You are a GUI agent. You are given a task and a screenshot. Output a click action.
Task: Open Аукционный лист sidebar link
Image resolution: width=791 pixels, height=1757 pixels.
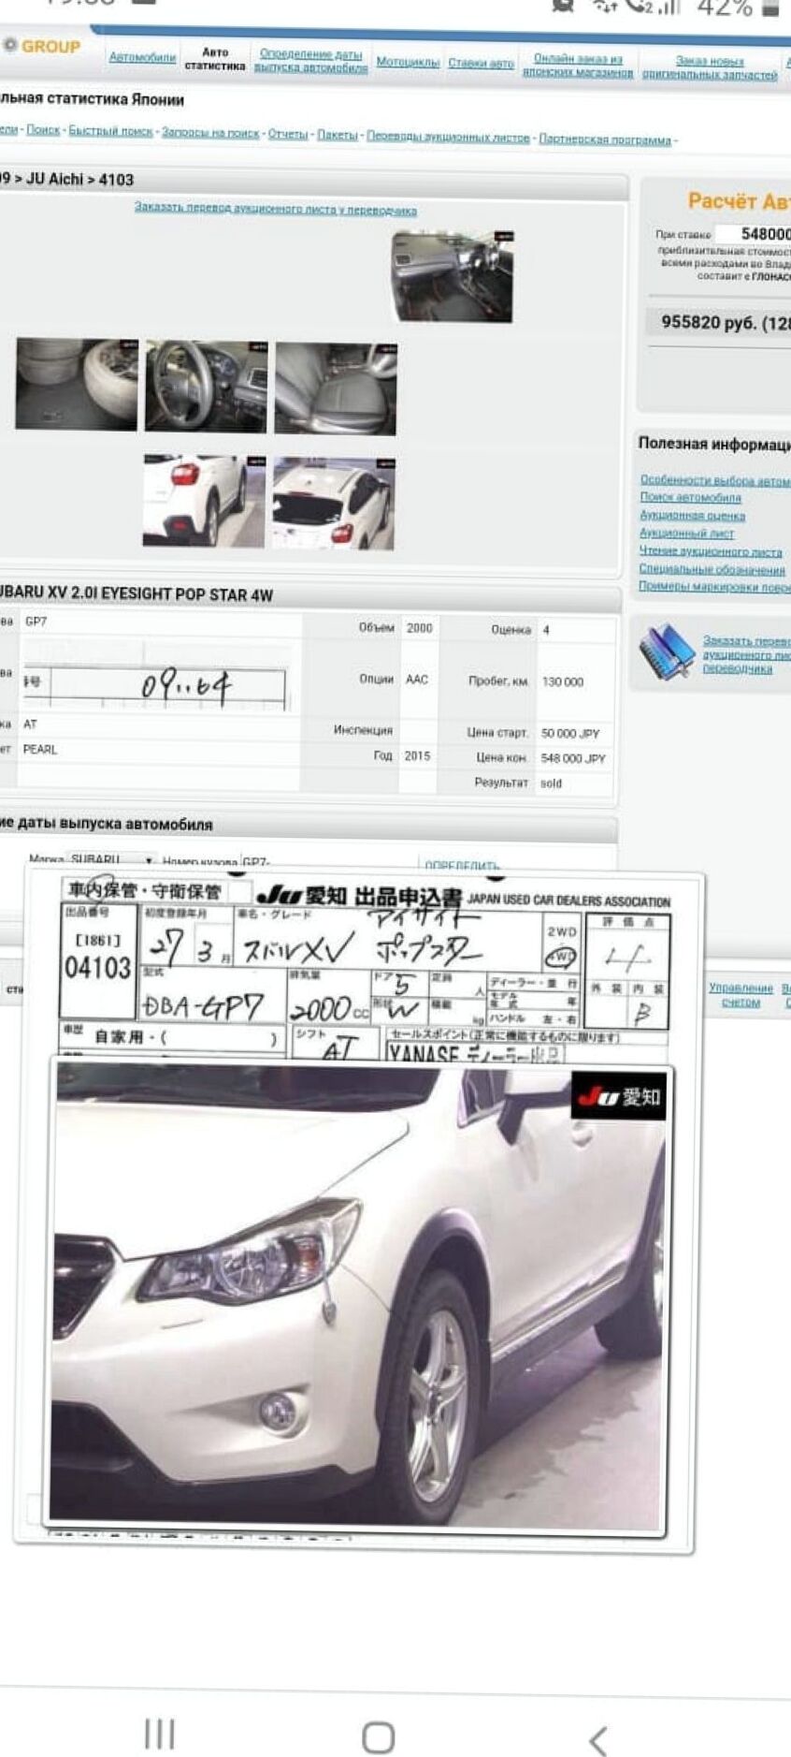click(687, 534)
